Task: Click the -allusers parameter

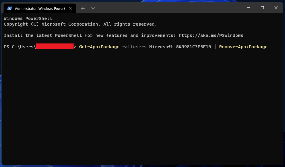Action: tap(134, 47)
